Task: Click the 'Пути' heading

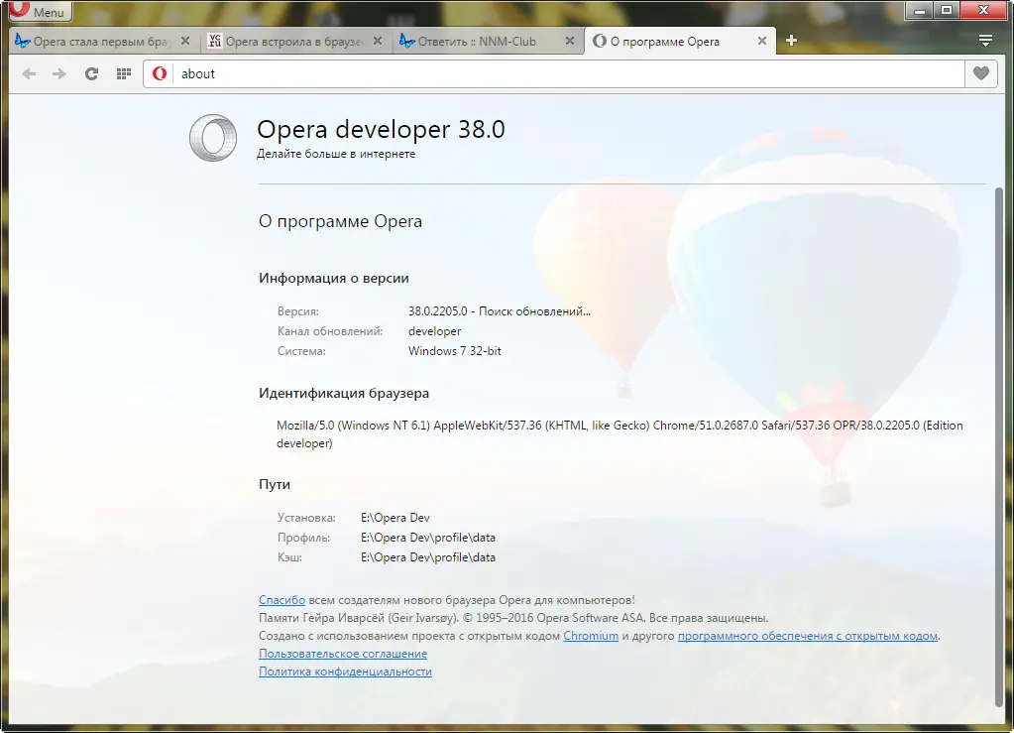Action: (x=275, y=484)
